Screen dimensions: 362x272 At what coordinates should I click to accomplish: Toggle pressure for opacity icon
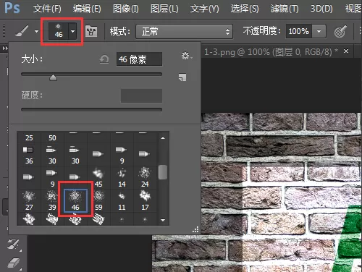point(340,31)
